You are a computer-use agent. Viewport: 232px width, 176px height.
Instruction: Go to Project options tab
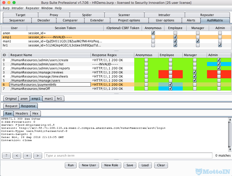tap(129, 20)
